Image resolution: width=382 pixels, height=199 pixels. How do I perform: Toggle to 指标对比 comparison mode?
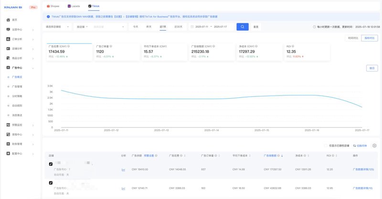[x=370, y=38]
